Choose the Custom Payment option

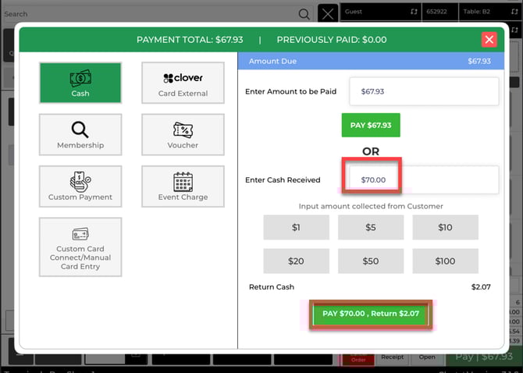click(80, 186)
